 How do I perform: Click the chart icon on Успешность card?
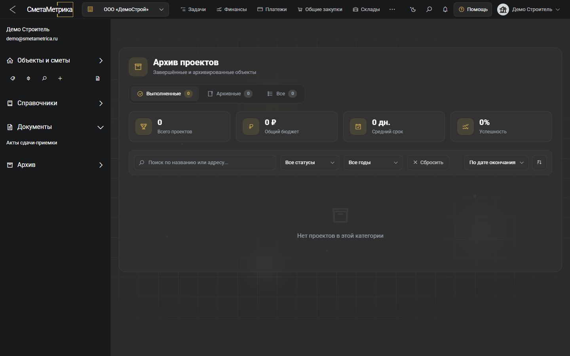pos(465,127)
